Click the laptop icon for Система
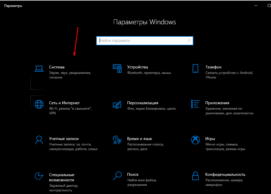Viewport: 271px width, 194px height. [x=39, y=68]
